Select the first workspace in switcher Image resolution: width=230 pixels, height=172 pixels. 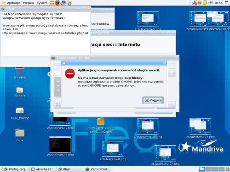(x=201, y=169)
